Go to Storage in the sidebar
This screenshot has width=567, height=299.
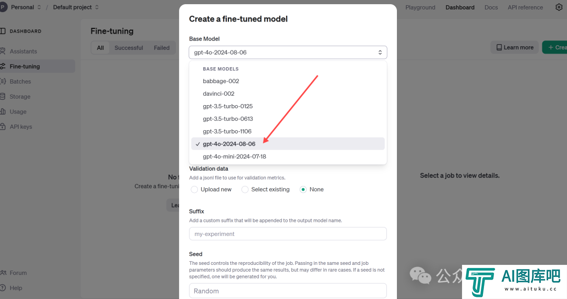click(x=20, y=97)
